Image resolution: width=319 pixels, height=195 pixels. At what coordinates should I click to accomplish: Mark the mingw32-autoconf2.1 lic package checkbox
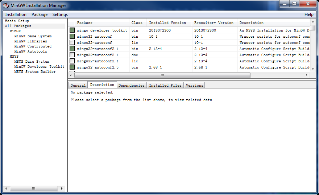pos(72,61)
